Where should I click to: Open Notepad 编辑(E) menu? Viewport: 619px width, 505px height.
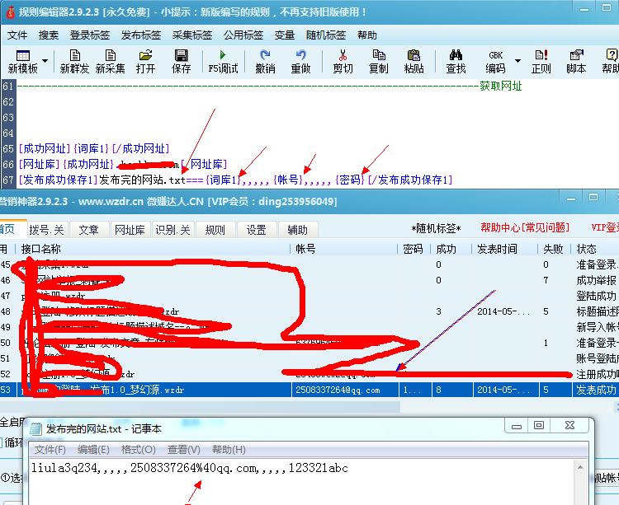[93, 450]
